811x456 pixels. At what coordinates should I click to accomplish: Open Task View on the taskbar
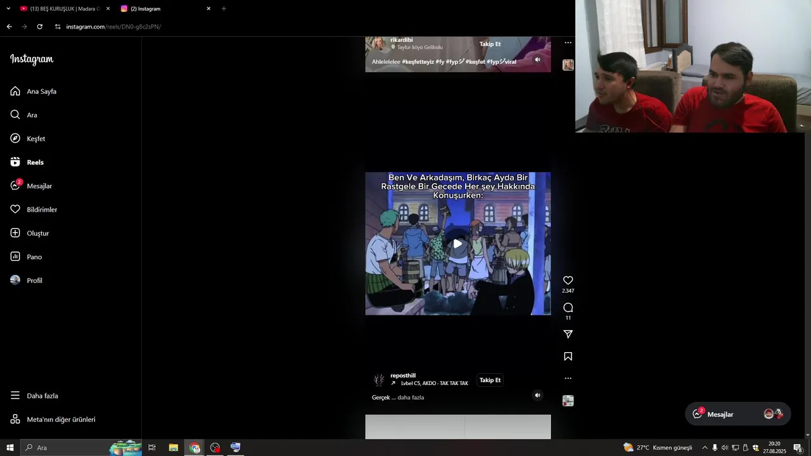coord(152,448)
